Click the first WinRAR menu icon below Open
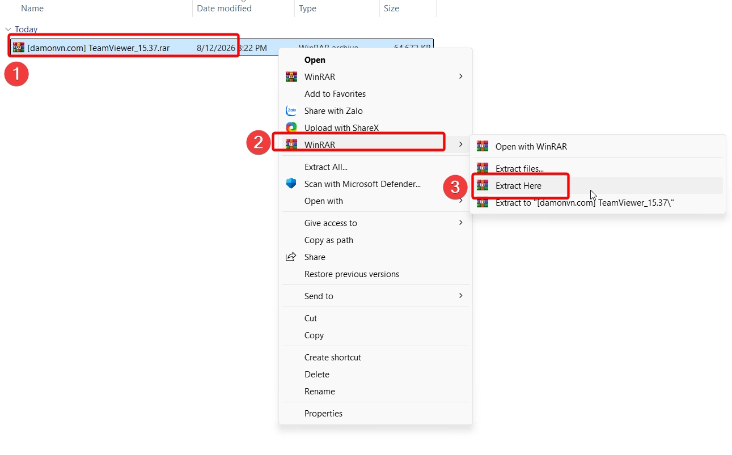 click(x=291, y=77)
